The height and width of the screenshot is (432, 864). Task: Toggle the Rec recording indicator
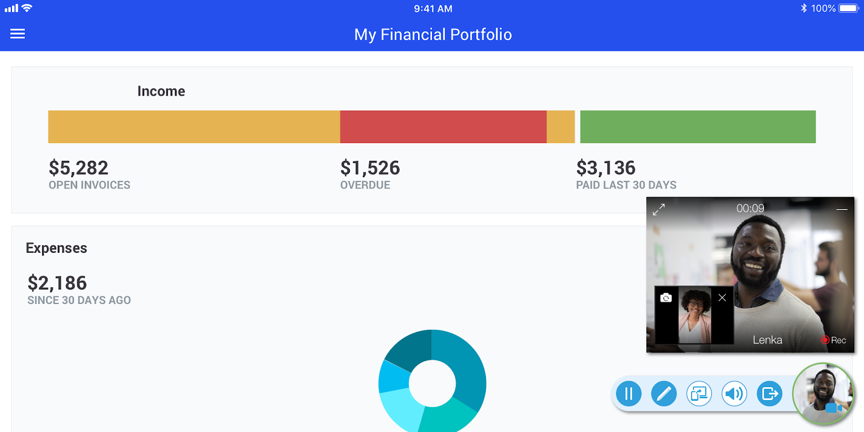pos(833,340)
